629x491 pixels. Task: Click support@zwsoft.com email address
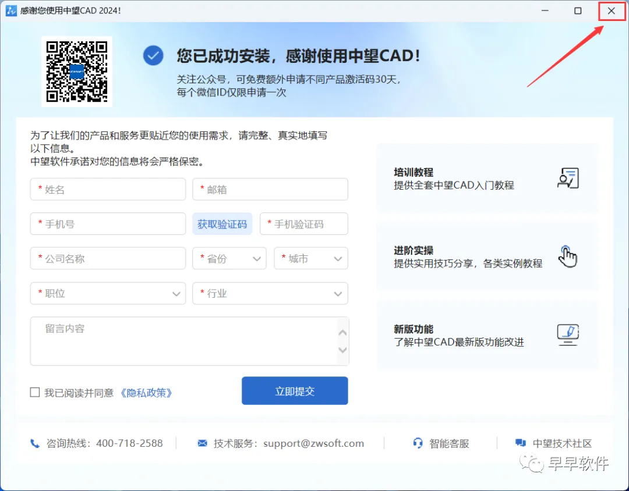click(x=314, y=443)
